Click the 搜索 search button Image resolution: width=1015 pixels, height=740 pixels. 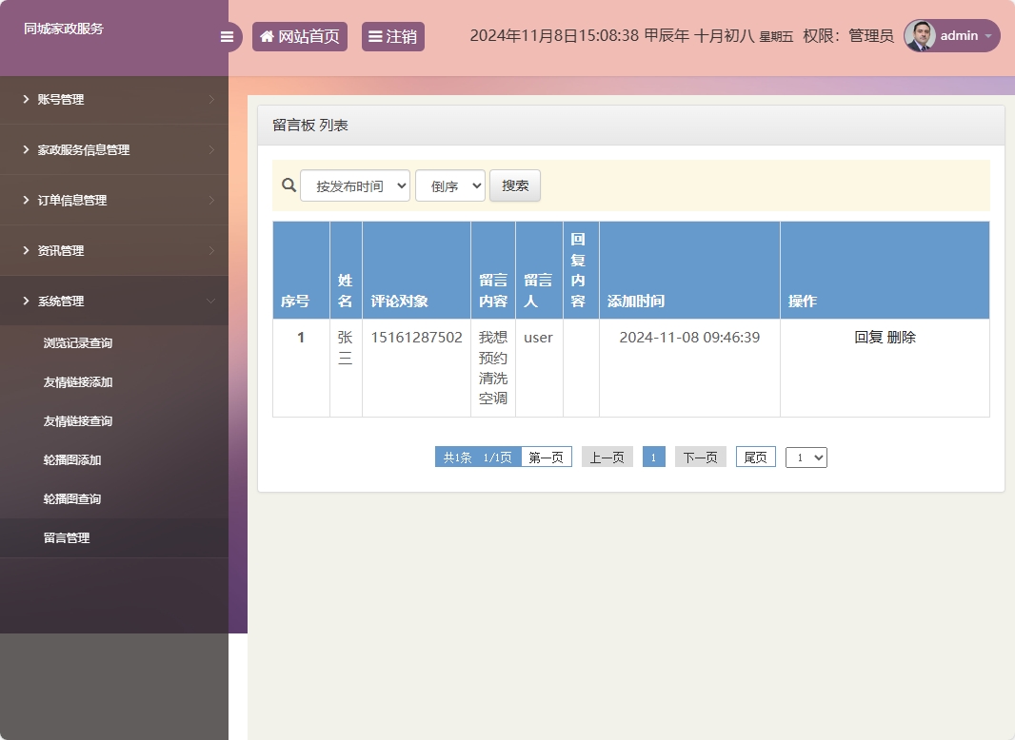point(515,185)
